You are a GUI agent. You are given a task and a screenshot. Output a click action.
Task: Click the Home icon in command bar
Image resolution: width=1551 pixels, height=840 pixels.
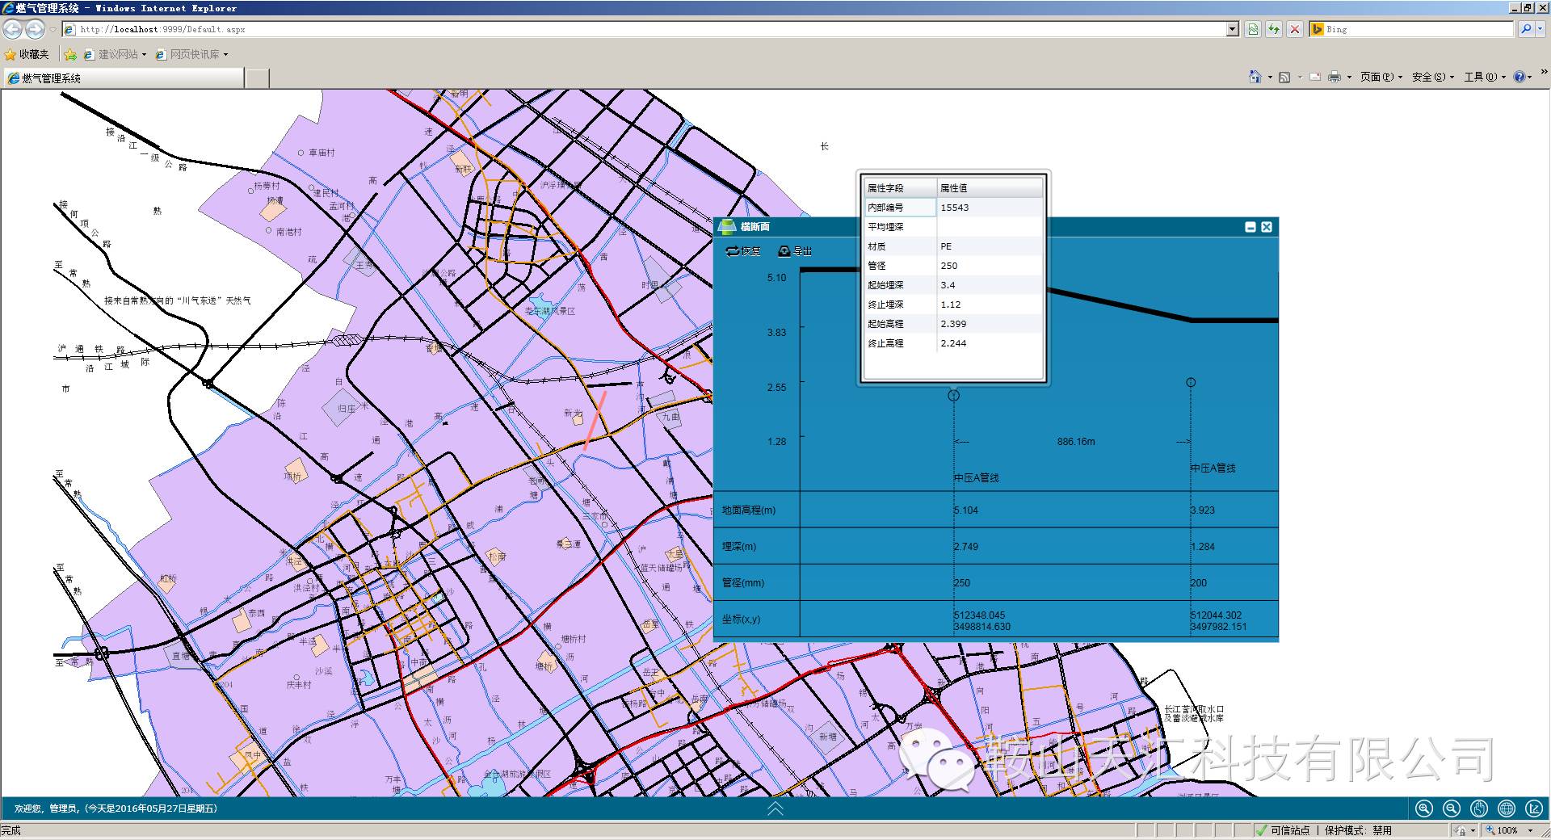click(x=1255, y=77)
